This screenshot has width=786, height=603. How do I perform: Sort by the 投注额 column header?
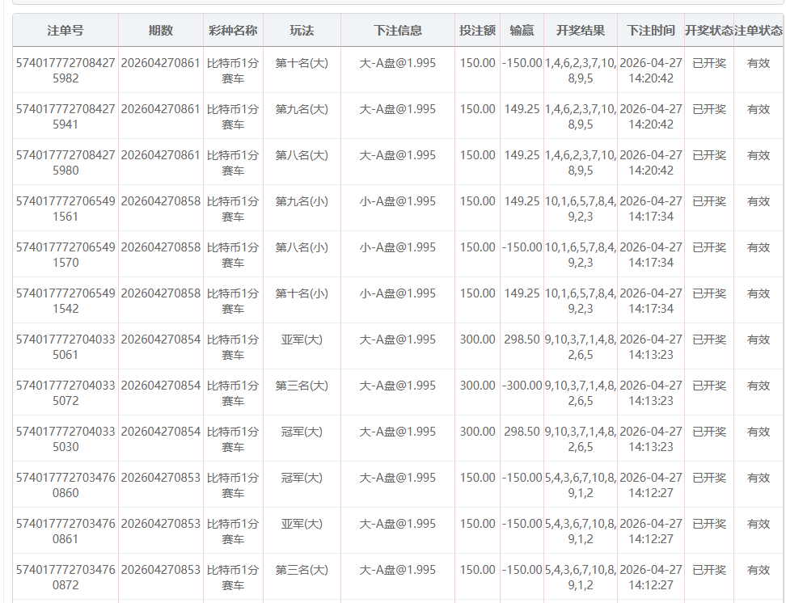[x=477, y=31]
